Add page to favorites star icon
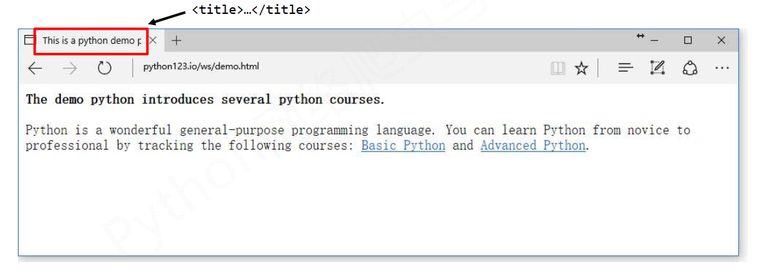The height and width of the screenshot is (272, 757). click(581, 69)
